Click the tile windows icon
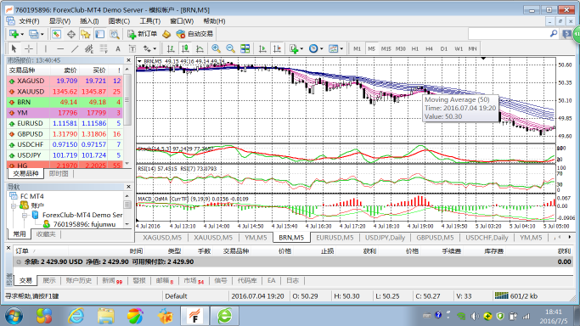Screen dimensions: 580x326 245,48
